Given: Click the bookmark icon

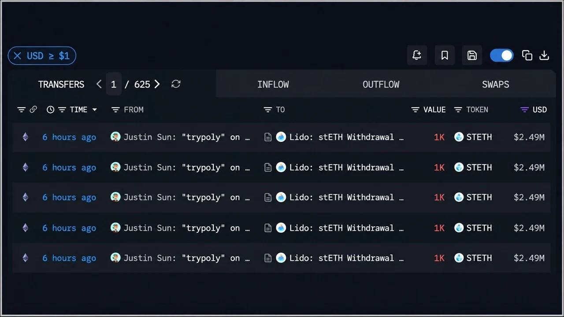Looking at the screenshot, I should 445,55.
